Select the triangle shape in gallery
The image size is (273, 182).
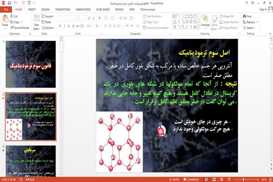[175, 21]
